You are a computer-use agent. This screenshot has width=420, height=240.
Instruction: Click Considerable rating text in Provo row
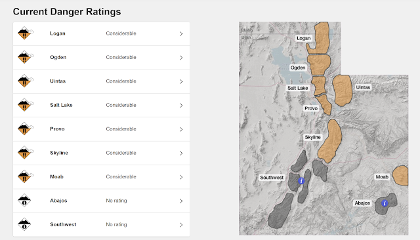[x=121, y=129]
